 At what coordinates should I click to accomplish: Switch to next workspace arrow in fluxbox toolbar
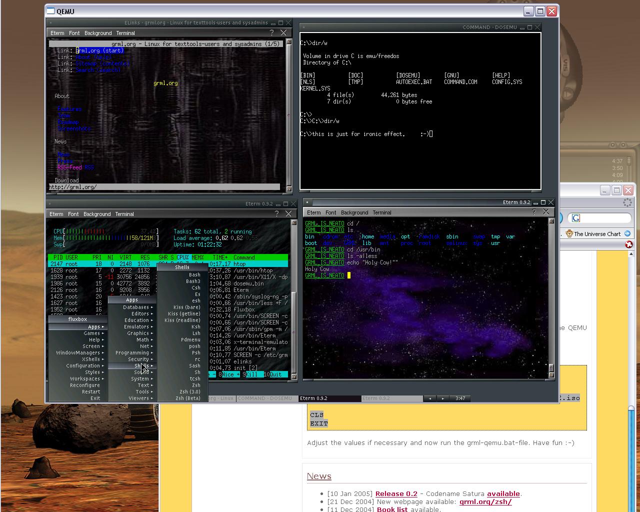(443, 398)
